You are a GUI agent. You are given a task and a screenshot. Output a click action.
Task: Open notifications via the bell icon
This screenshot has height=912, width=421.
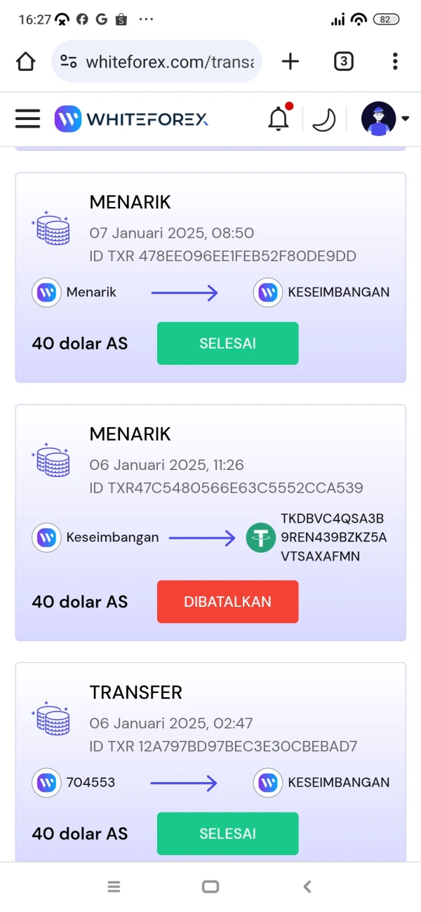278,119
